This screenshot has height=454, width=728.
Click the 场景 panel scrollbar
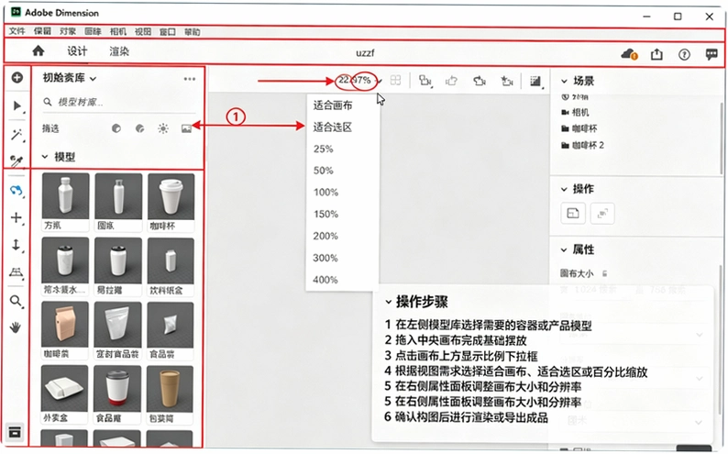722,137
